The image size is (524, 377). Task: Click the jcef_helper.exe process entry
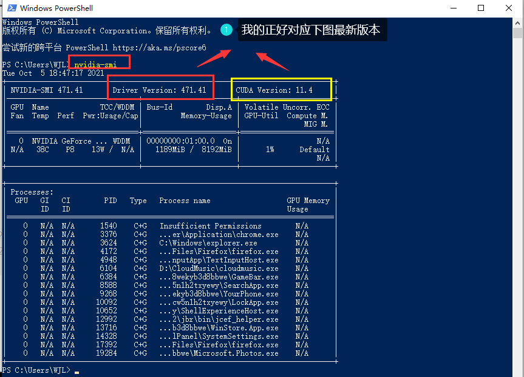tap(219, 319)
